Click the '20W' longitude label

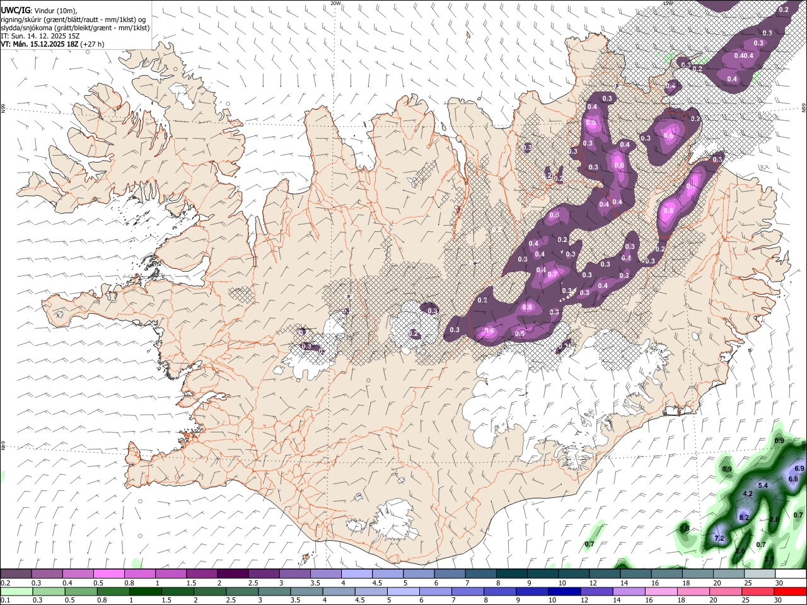[336, 3]
